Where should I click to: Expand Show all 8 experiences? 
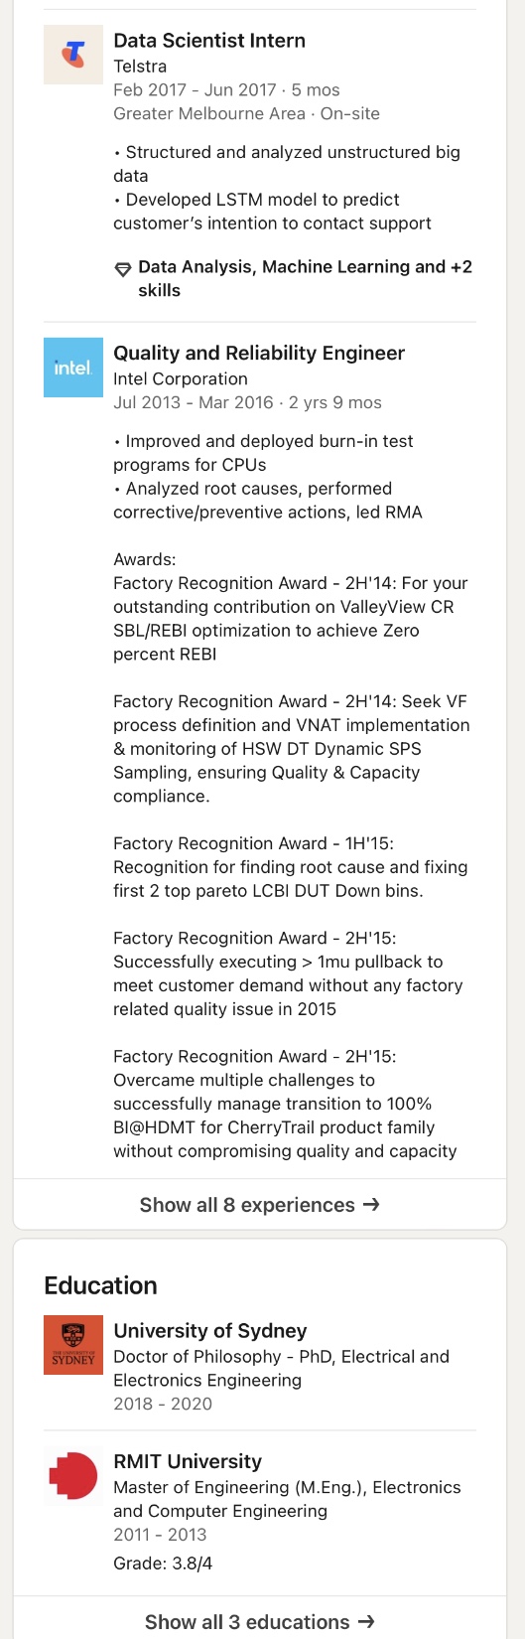click(x=260, y=1204)
